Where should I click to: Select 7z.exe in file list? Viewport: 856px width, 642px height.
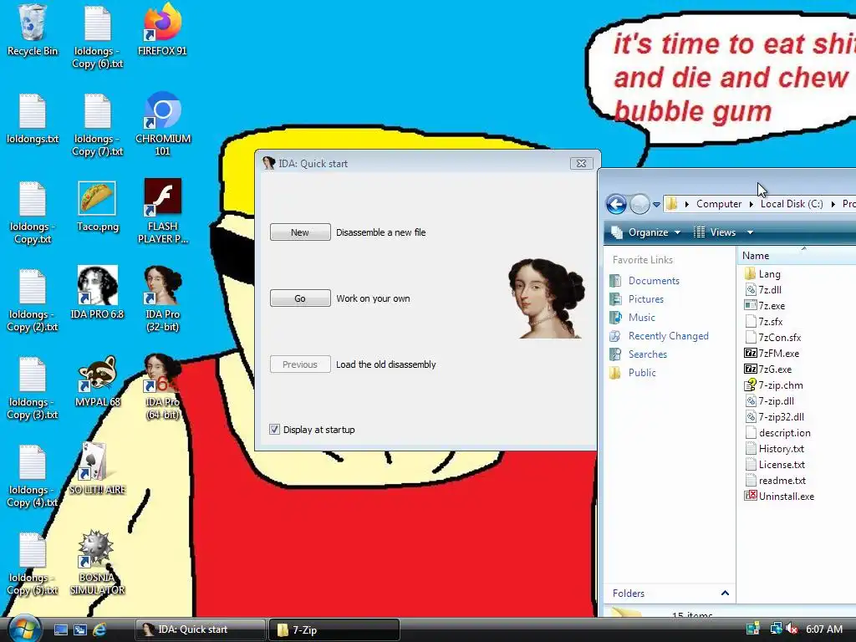click(x=765, y=306)
